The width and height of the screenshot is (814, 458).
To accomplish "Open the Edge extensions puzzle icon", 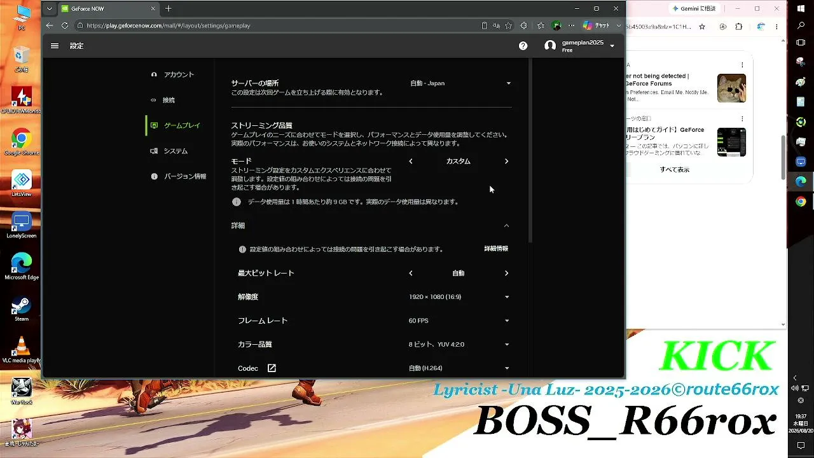I will click(523, 25).
